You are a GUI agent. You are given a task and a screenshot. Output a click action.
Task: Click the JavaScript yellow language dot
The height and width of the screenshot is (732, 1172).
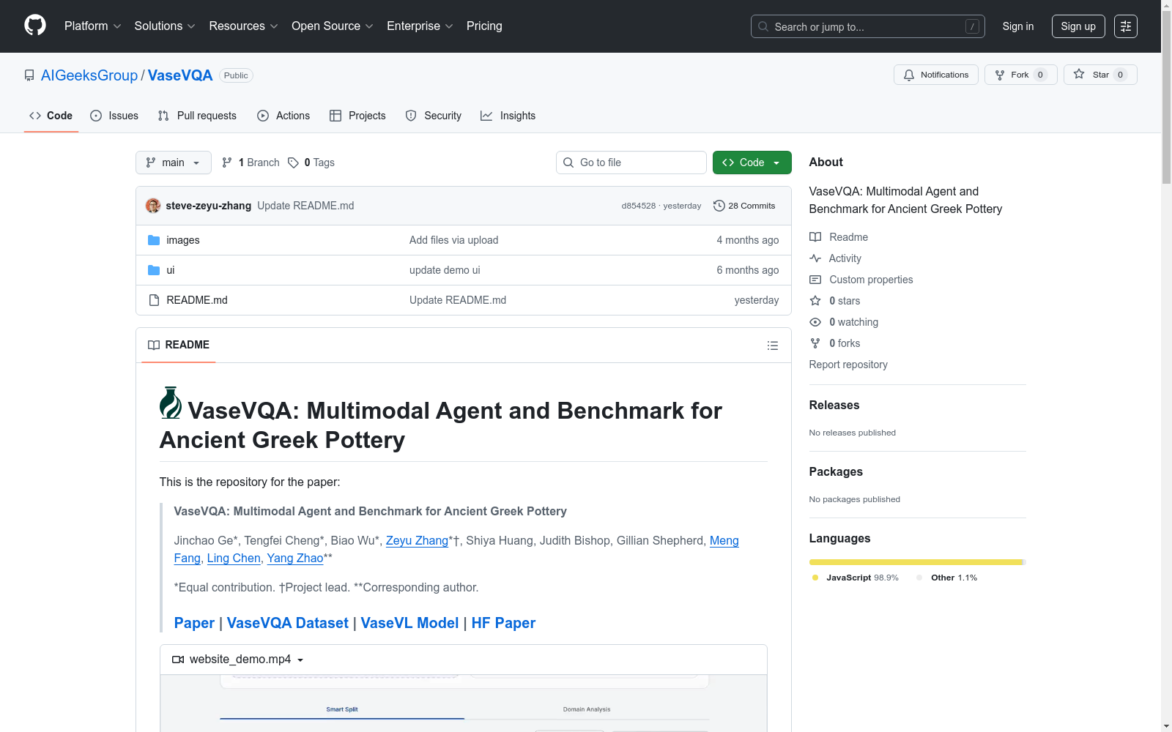(815, 578)
